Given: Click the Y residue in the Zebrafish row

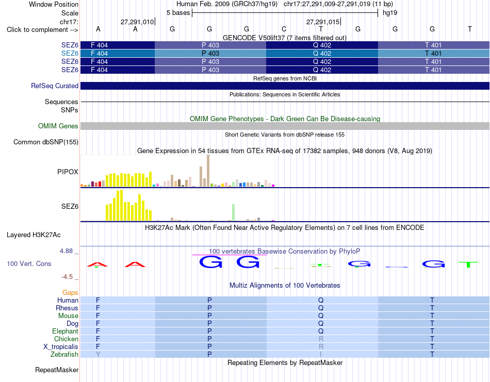Looking at the screenshot, I should (98, 355).
